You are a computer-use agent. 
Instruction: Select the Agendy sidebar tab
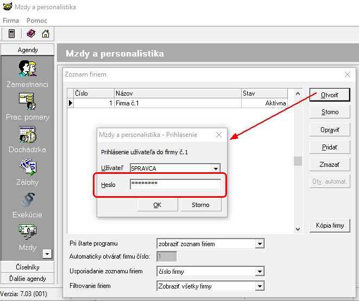(28, 49)
